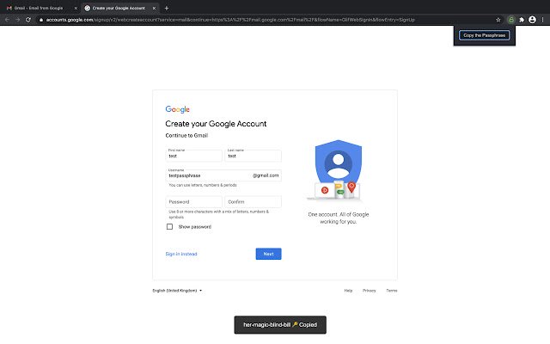Viewport: 550px width, 344px height.
Task: Click the Confirm password field
Action: 253,202
